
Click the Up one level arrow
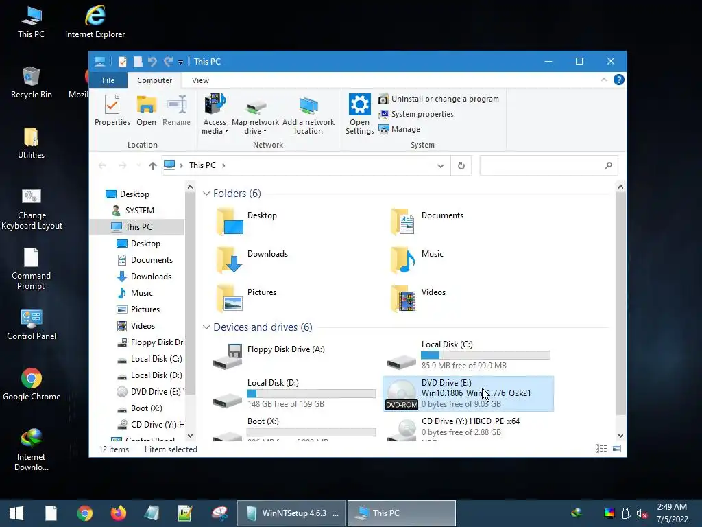point(153,166)
